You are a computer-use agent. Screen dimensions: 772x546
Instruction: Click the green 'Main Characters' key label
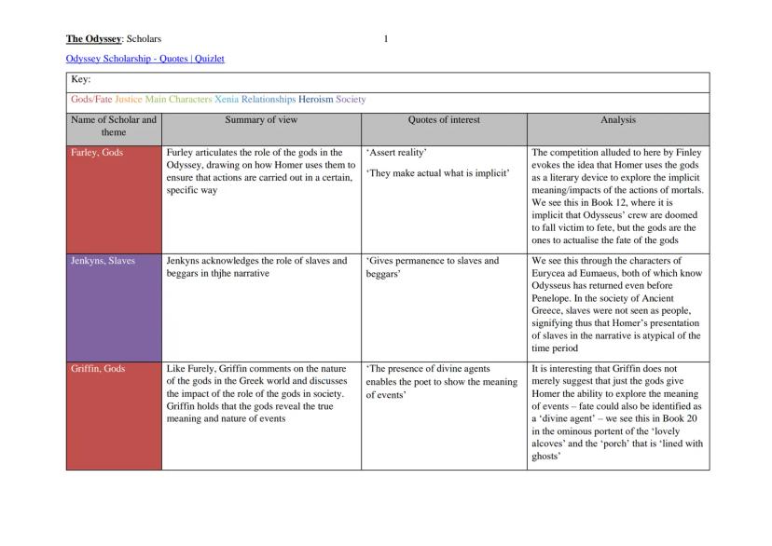[179, 99]
